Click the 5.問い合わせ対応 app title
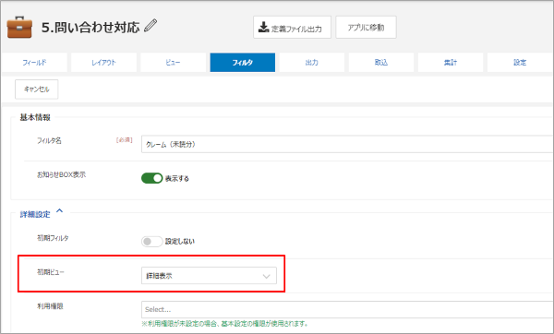The image size is (554, 334). point(90,27)
